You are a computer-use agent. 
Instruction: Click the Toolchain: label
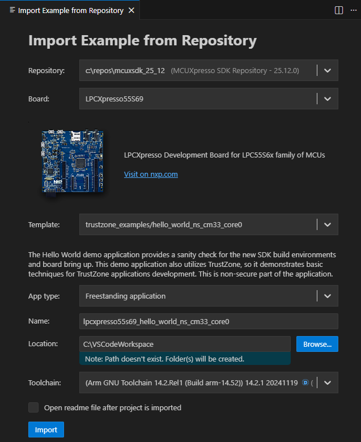click(45, 382)
